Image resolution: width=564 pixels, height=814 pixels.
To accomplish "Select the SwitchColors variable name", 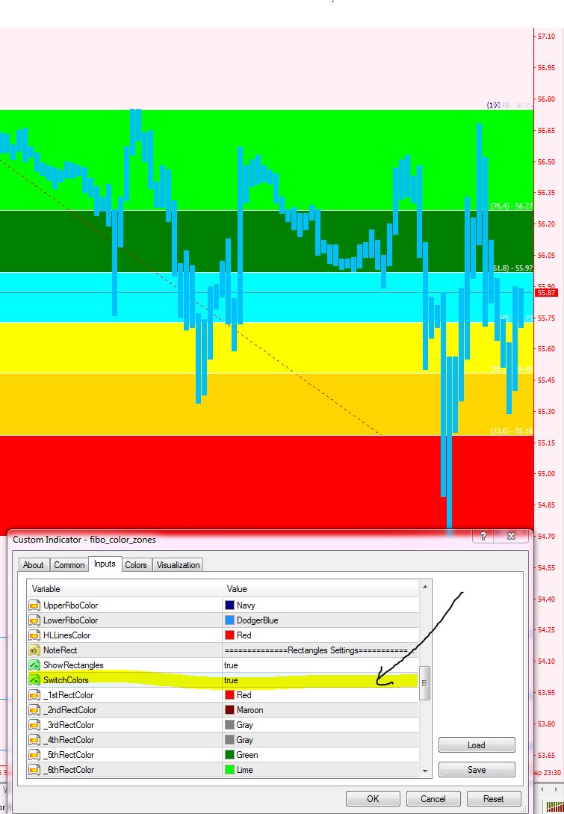I will [x=66, y=680].
